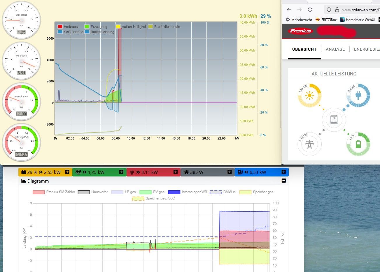380x272 pixels.
Task: Open the Meistbesucht bookmark
Action: pos(299,20)
